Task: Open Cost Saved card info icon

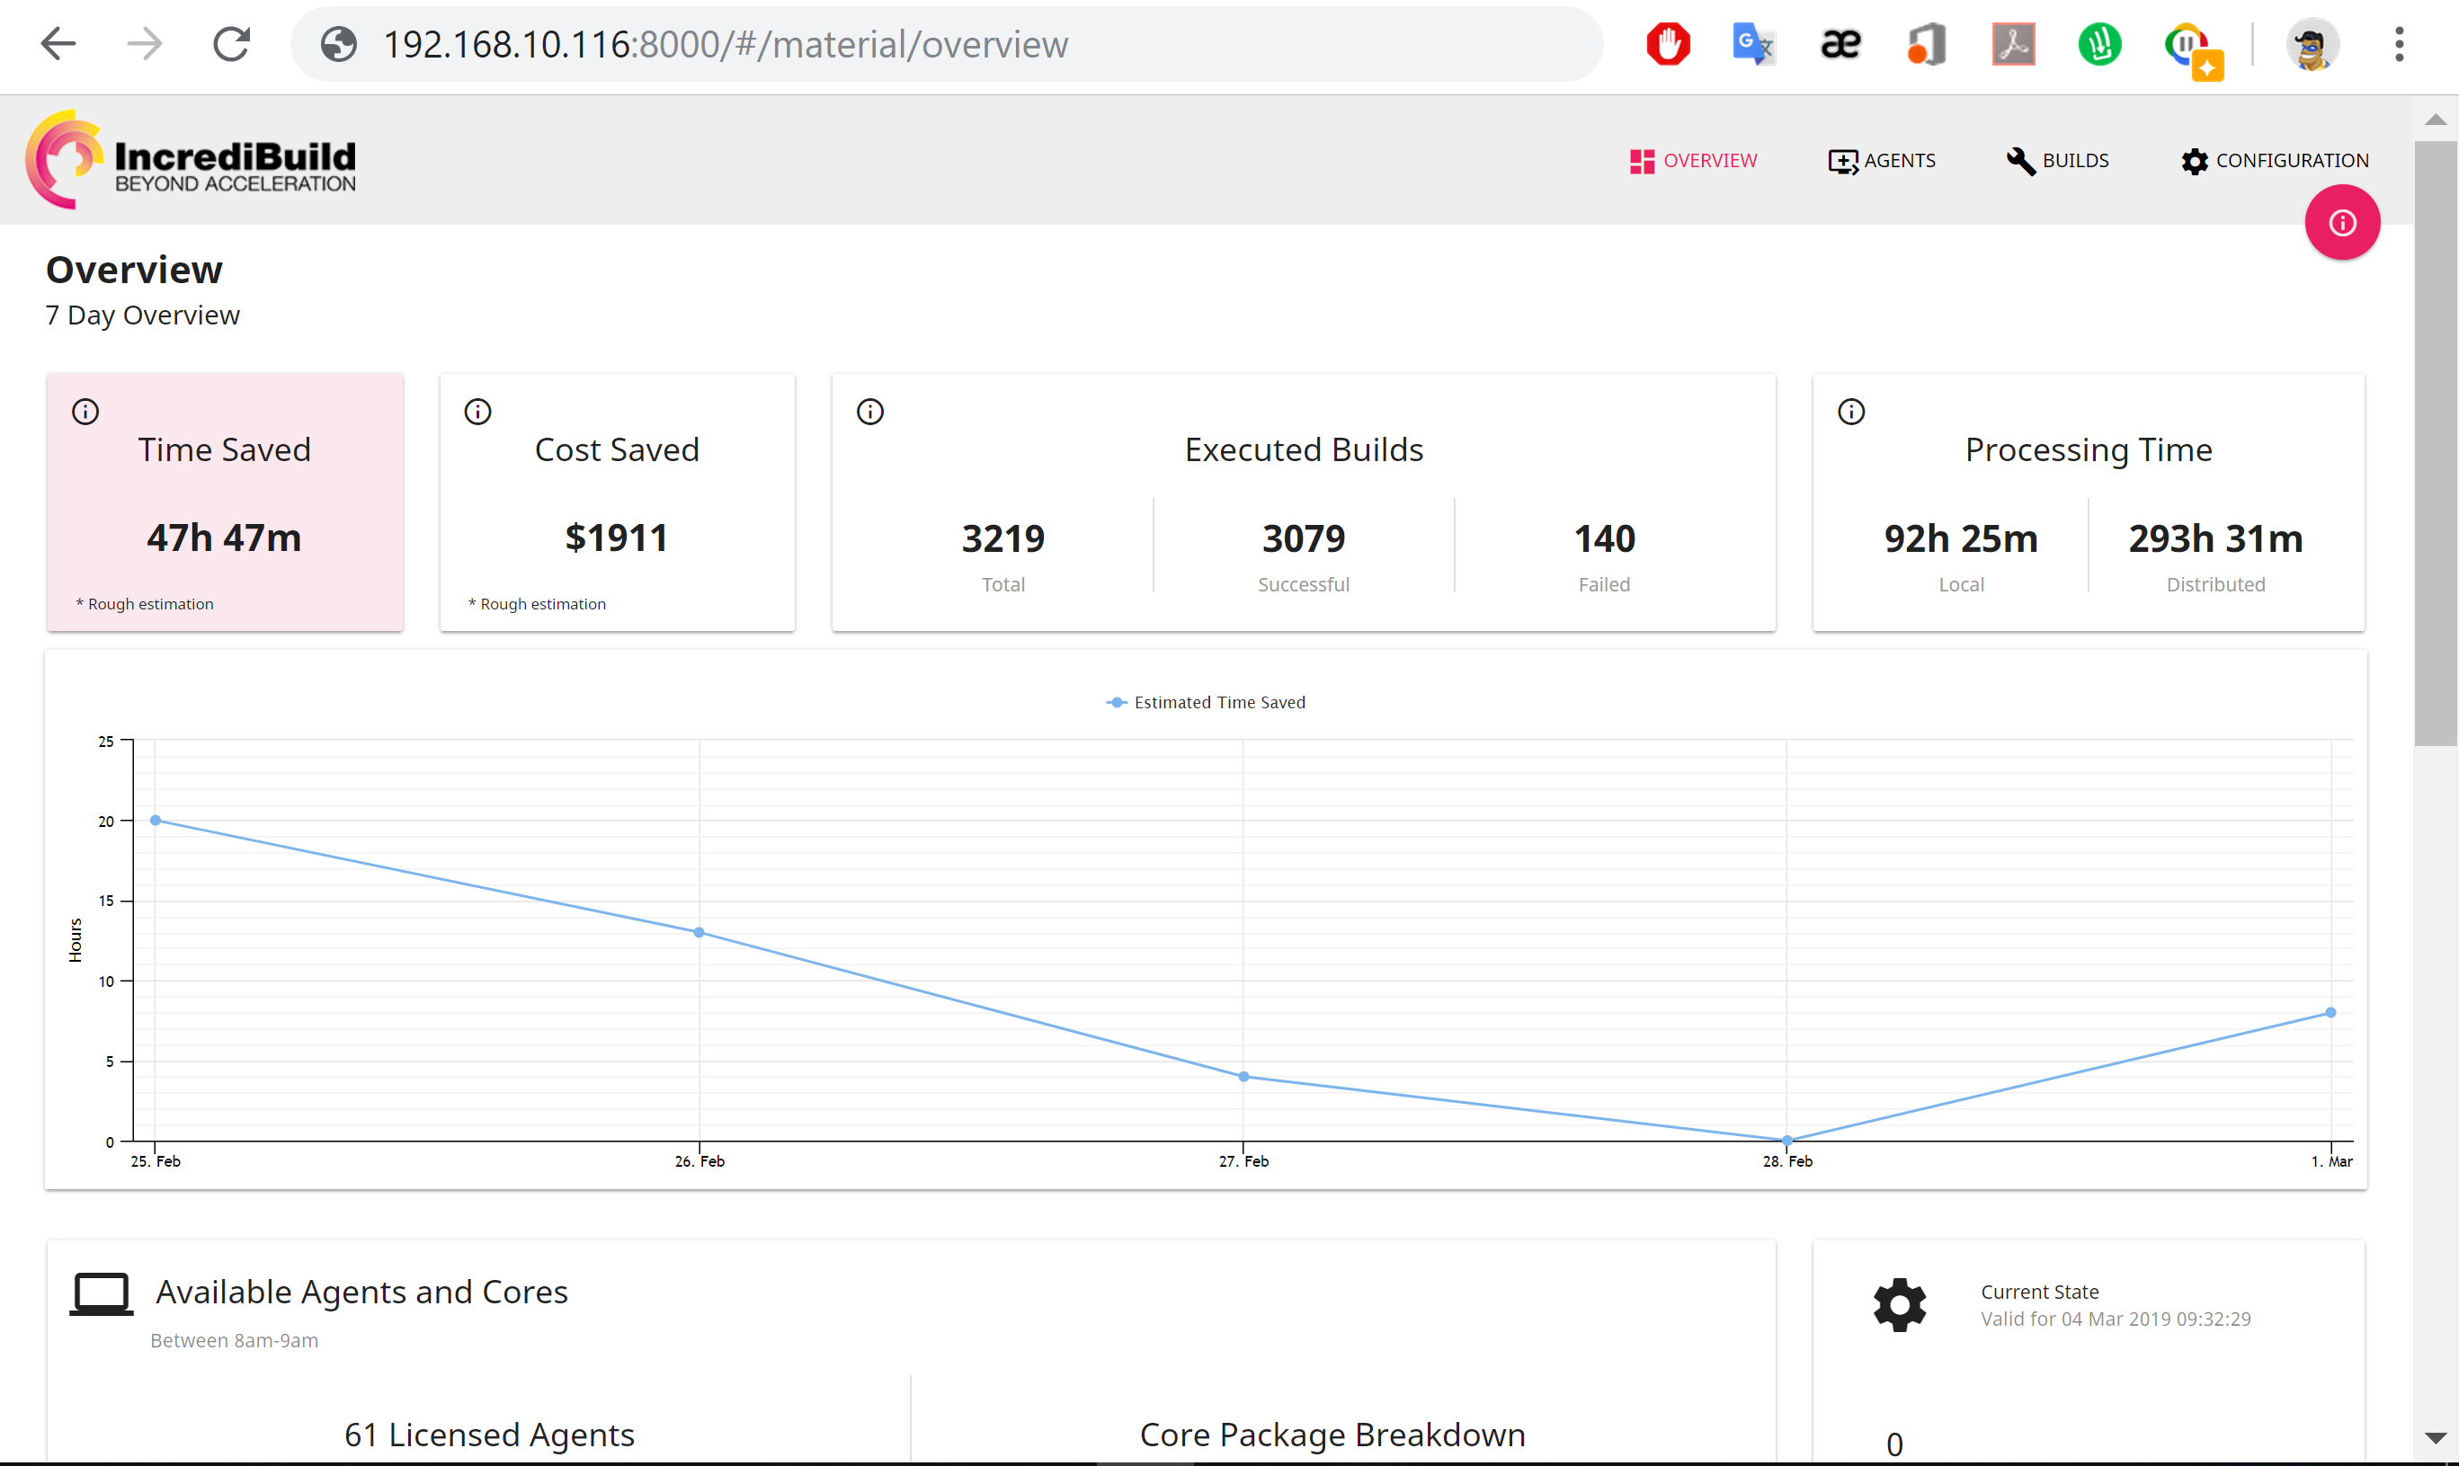Action: click(478, 412)
